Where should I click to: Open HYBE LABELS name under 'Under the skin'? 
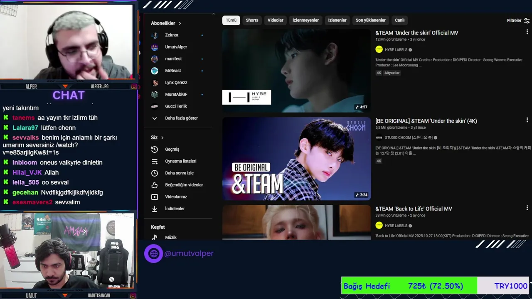pos(396,49)
